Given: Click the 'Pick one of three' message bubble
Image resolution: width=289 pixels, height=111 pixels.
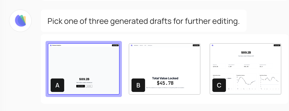Looking at the screenshot, I should point(143,21).
